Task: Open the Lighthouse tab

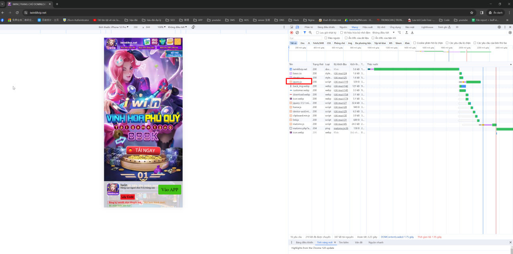Action: pyautogui.click(x=427, y=27)
